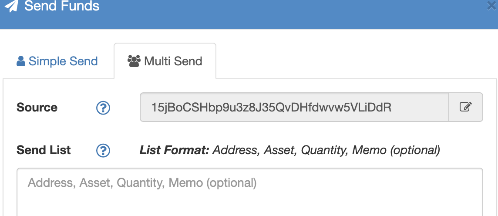Image resolution: width=498 pixels, height=216 pixels.
Task: Focus the Source address field
Action: pyautogui.click(x=294, y=107)
